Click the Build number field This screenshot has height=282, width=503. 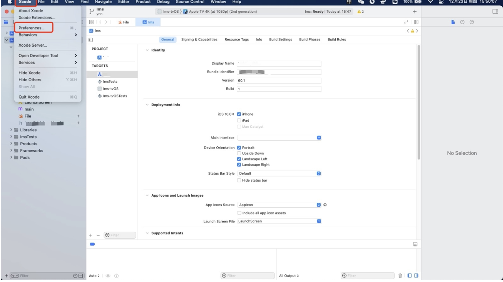click(279, 89)
